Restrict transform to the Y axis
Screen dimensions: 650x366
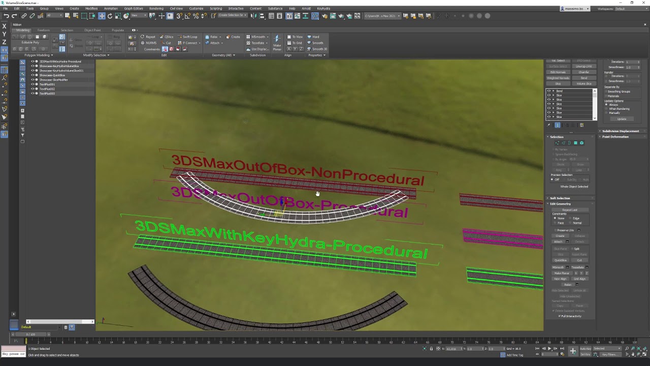[5, 34]
